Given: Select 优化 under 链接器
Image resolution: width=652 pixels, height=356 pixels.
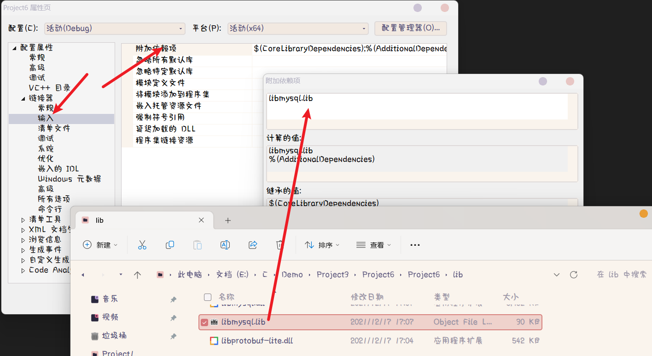Looking at the screenshot, I should click(46, 159).
